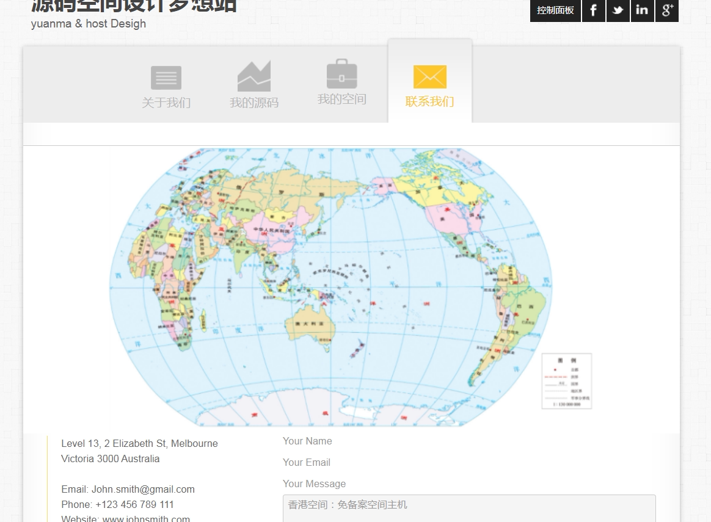Switch to the 我的空间 tab label
This screenshot has height=522, width=711.
pyautogui.click(x=342, y=99)
